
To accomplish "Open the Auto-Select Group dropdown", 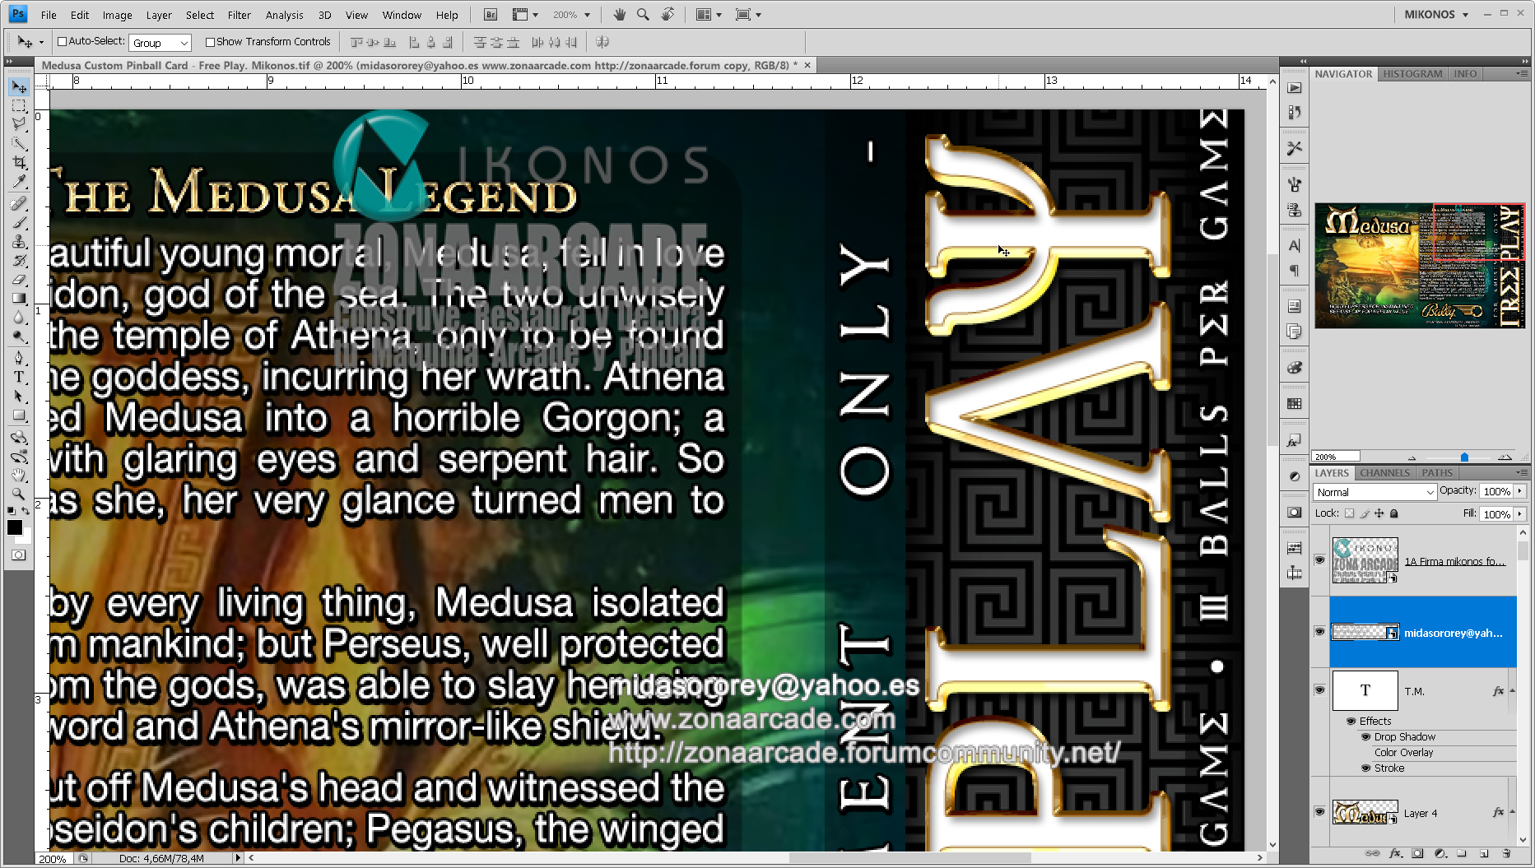I will (x=160, y=43).
